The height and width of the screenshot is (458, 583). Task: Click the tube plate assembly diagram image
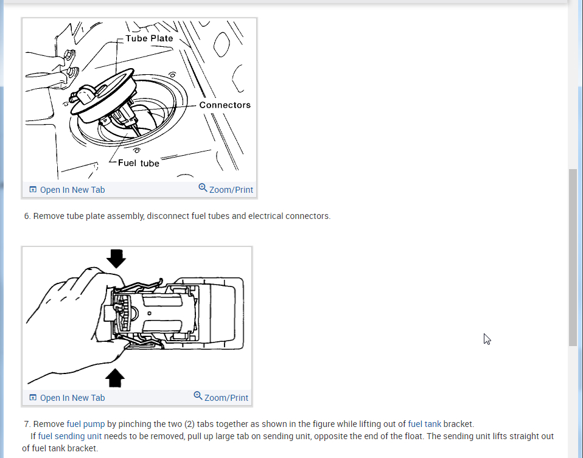(x=139, y=100)
